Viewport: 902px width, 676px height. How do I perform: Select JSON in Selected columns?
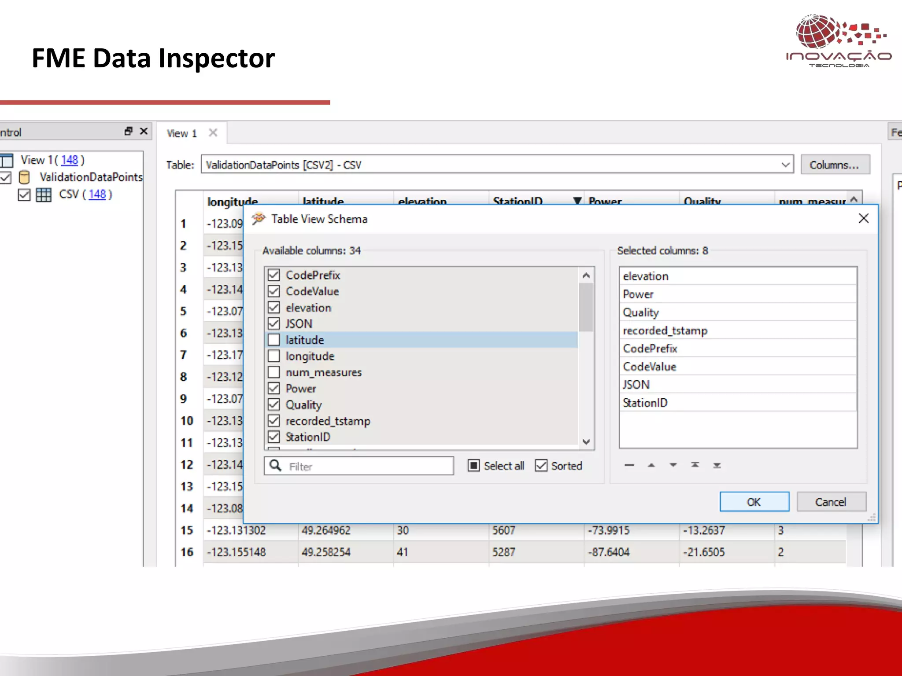tap(738, 384)
